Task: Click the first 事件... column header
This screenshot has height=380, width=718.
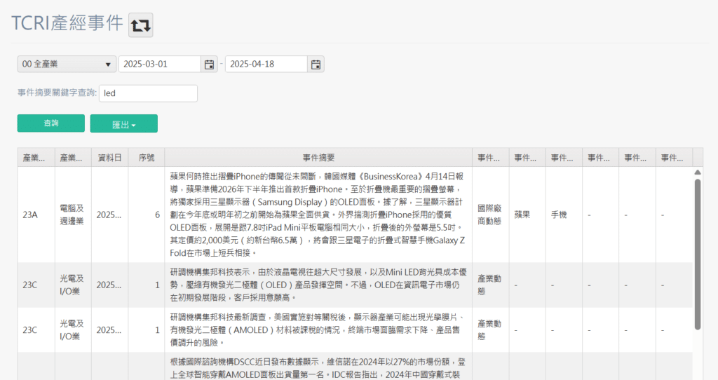Action: click(491, 158)
